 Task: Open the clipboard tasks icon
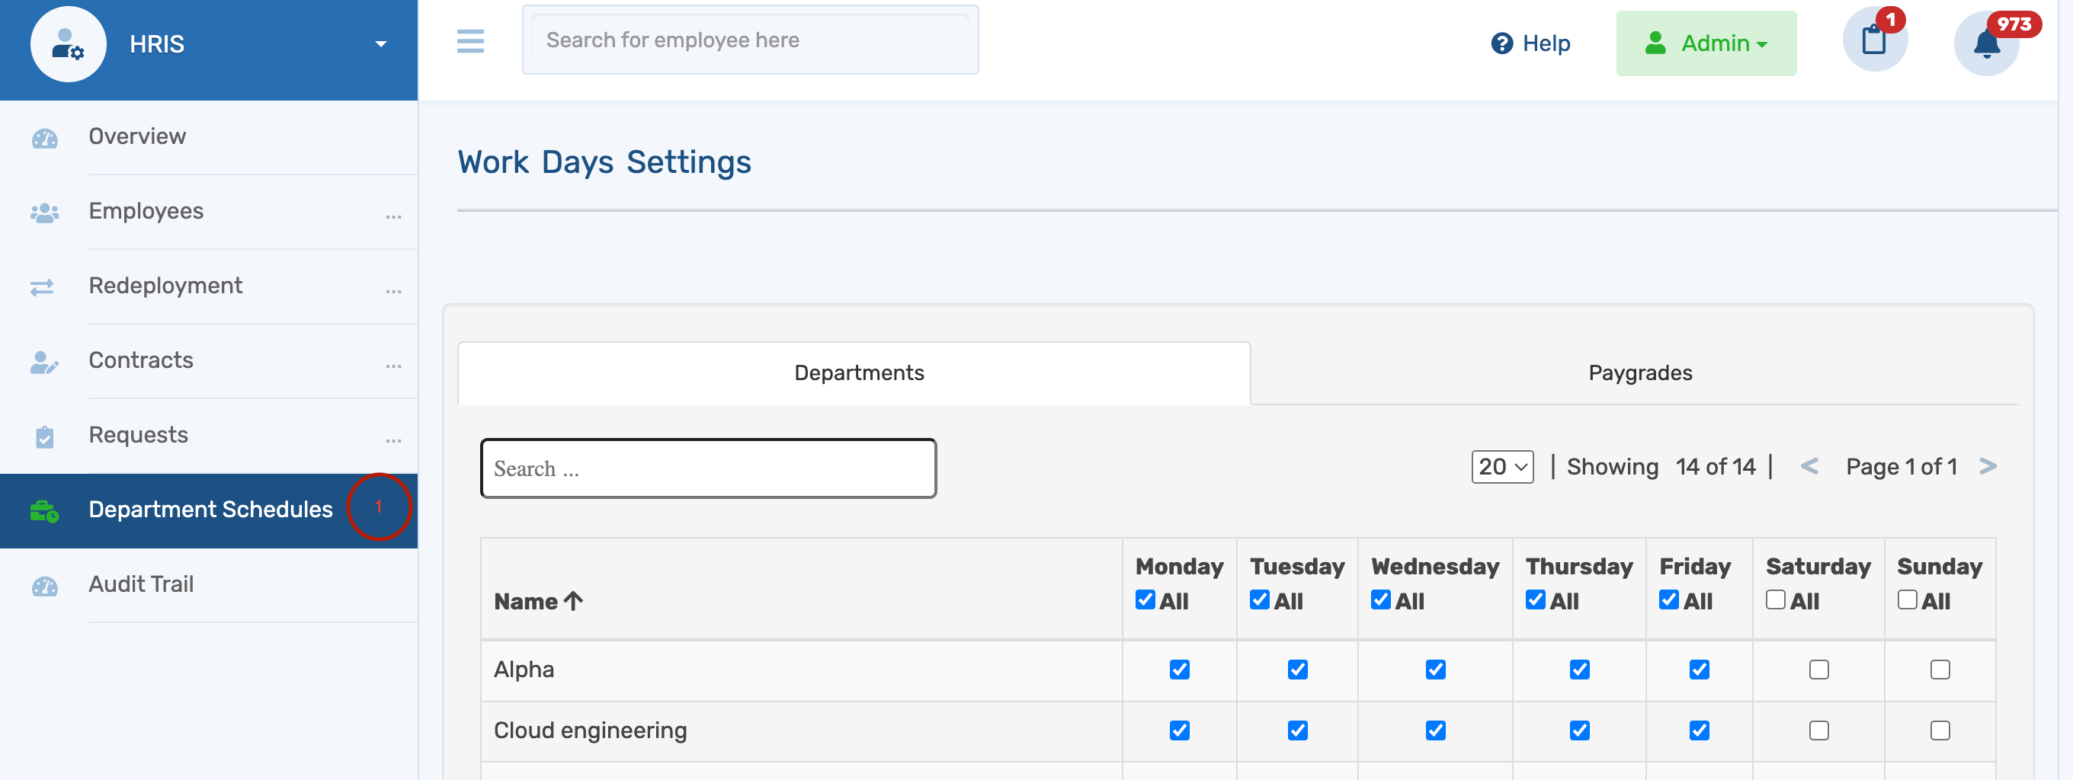click(1874, 40)
